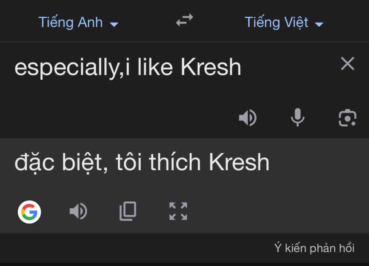Screen dimensions: 369x266
Task: Clear the source text with X
Action: [x=347, y=64]
